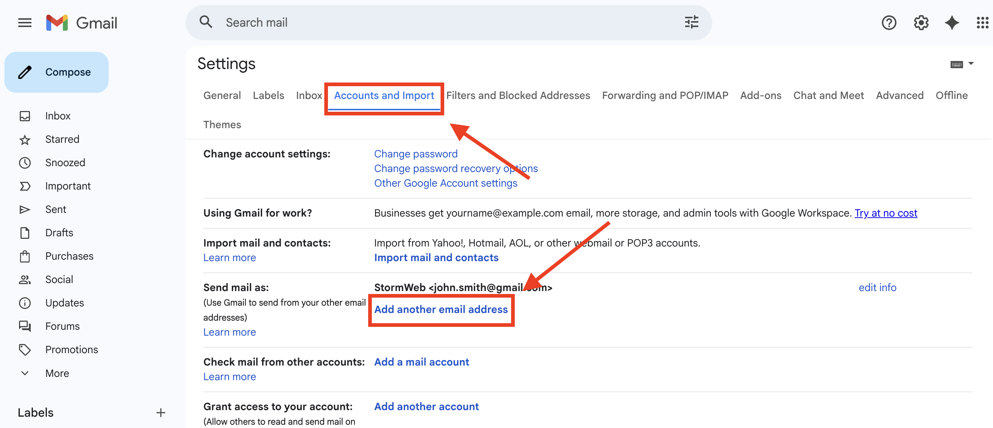Open the Themes settings tab
The image size is (993, 428).
click(222, 125)
